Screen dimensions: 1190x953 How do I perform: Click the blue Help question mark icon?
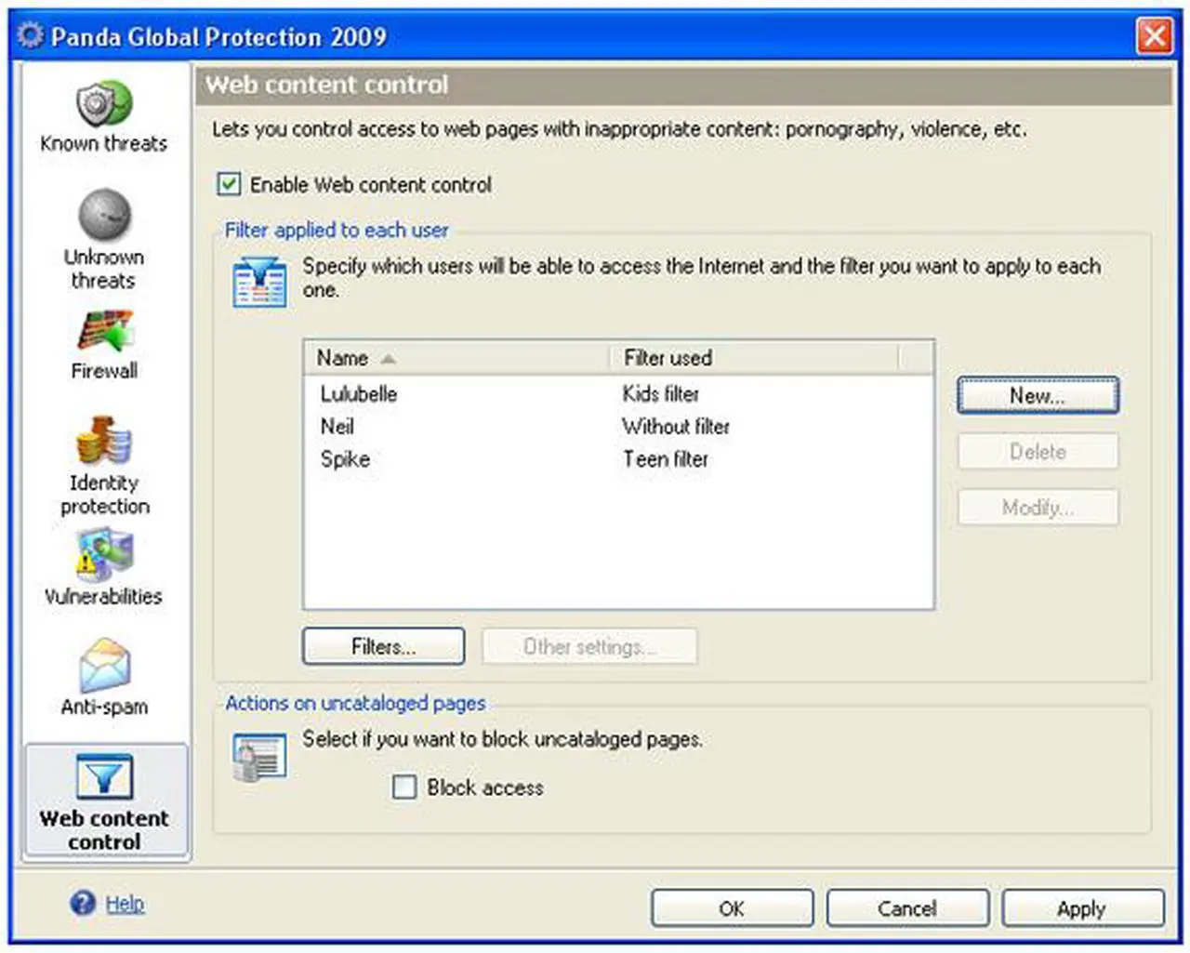(x=83, y=903)
